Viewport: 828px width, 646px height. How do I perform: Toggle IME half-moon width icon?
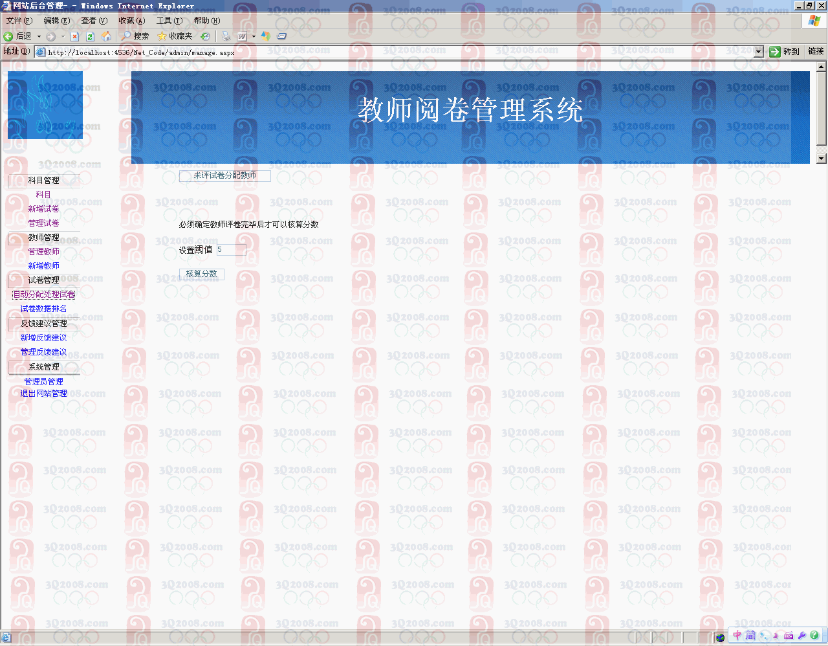pos(776,636)
